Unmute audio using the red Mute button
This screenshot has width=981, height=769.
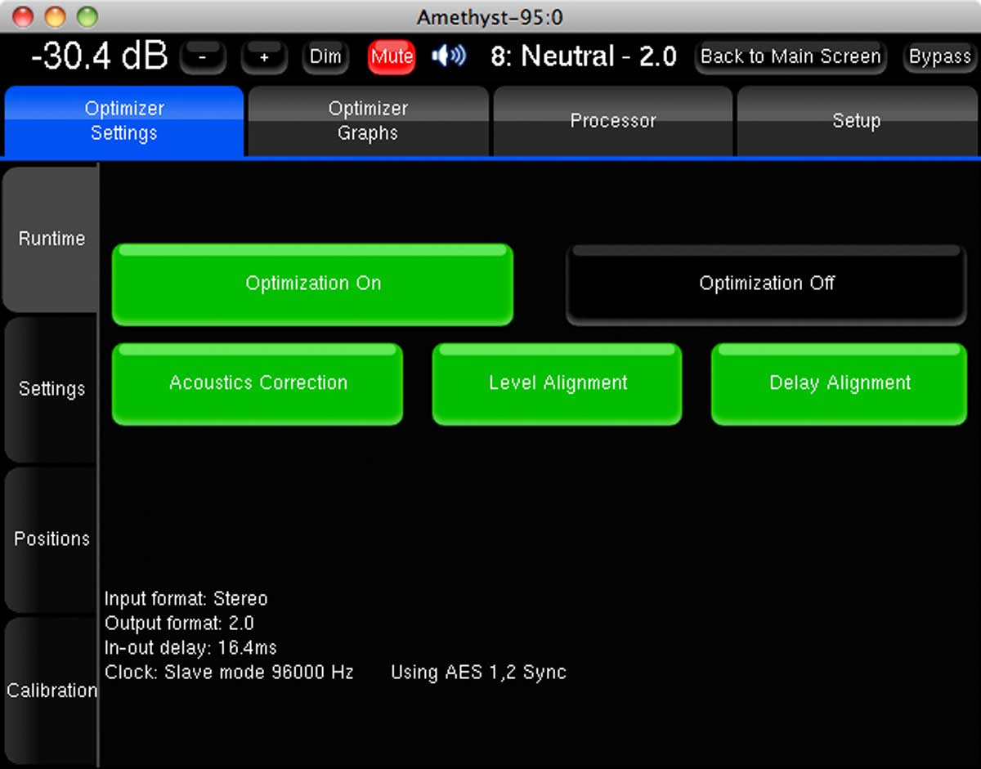tap(392, 57)
